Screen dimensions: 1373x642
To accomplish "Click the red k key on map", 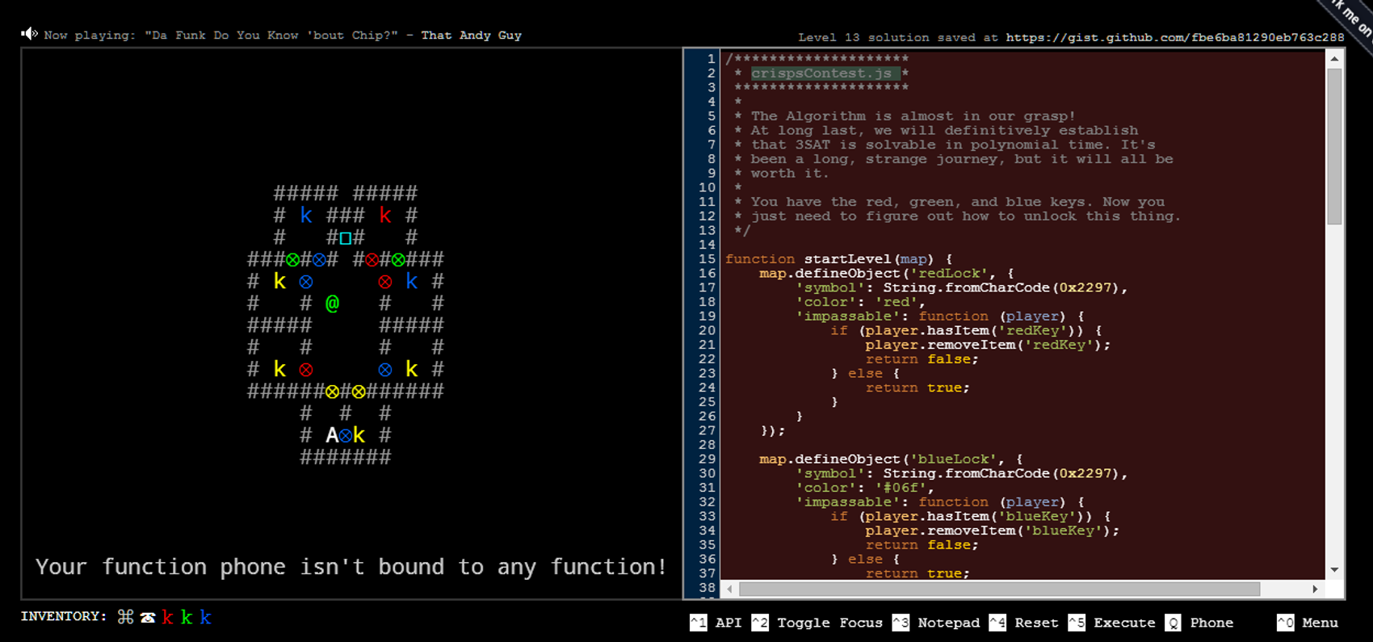I will [385, 216].
